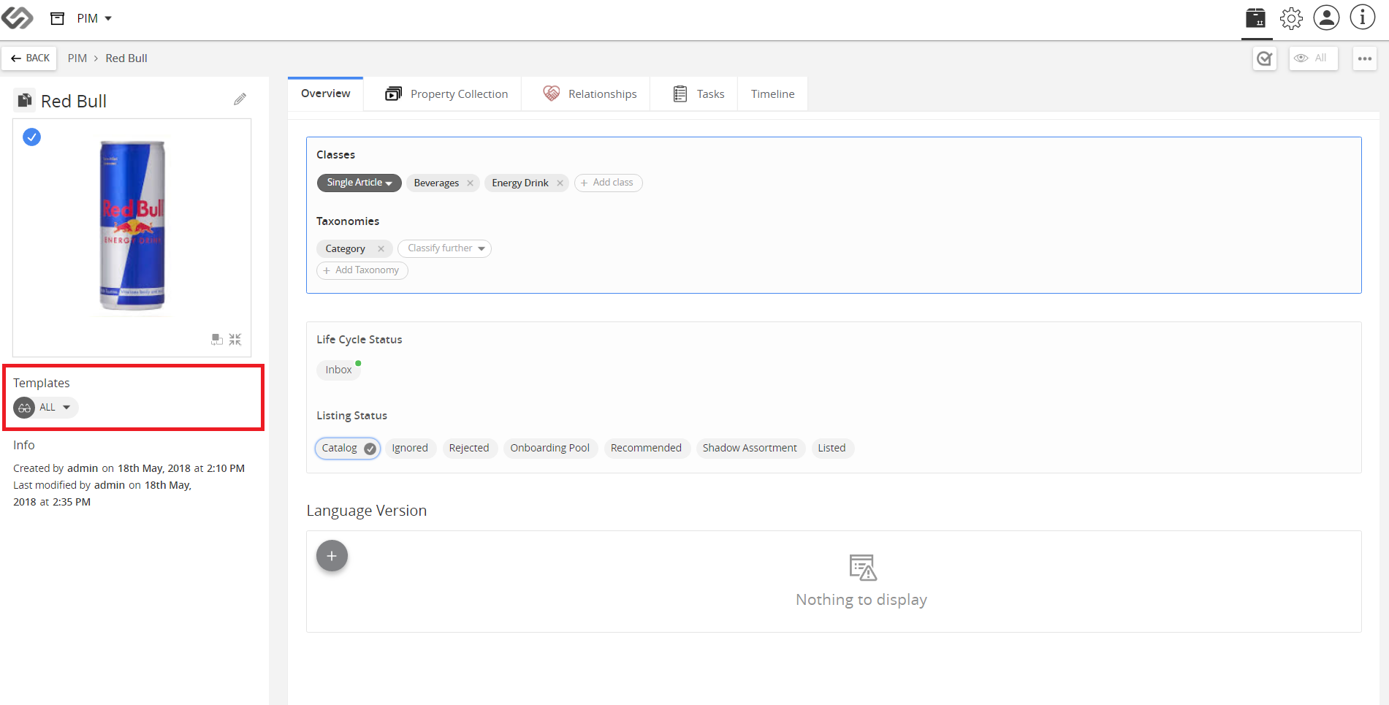Edit the Red Bull title with pencil icon
Viewport: 1389px width, 705px height.
coord(240,99)
